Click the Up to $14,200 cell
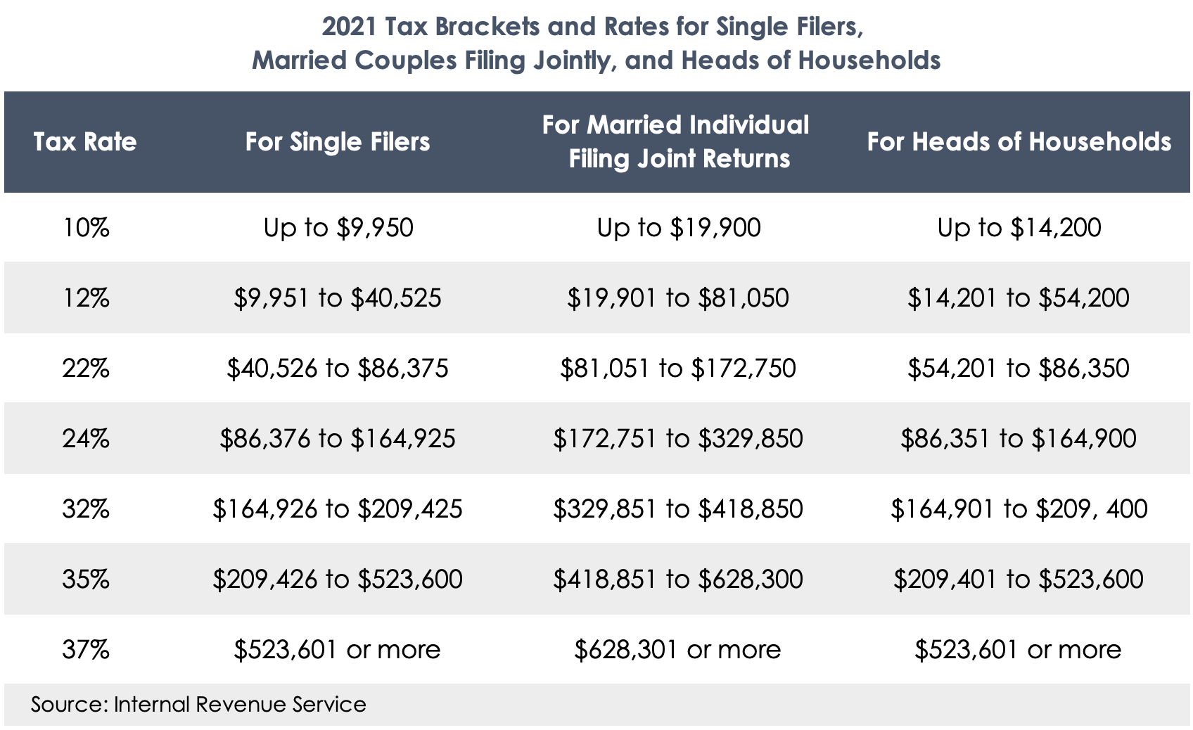 point(1019,228)
